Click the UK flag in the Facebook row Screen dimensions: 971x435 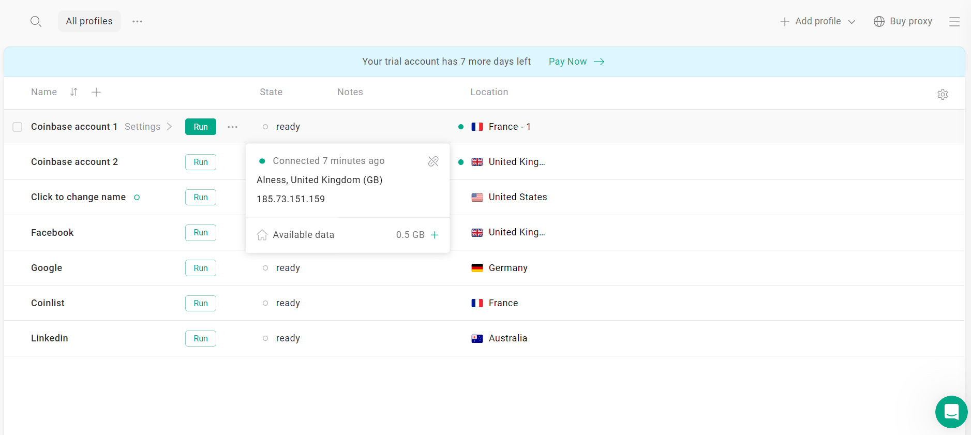point(477,232)
